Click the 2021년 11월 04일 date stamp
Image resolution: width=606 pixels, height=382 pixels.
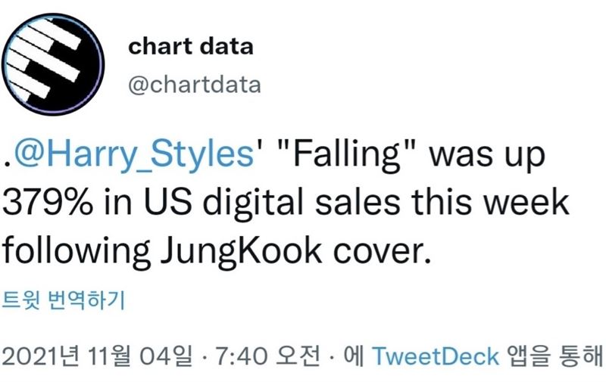(x=97, y=356)
